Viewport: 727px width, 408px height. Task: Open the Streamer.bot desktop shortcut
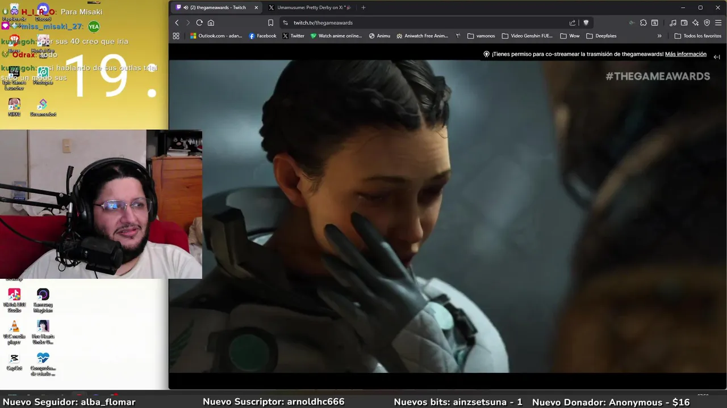pos(43,108)
